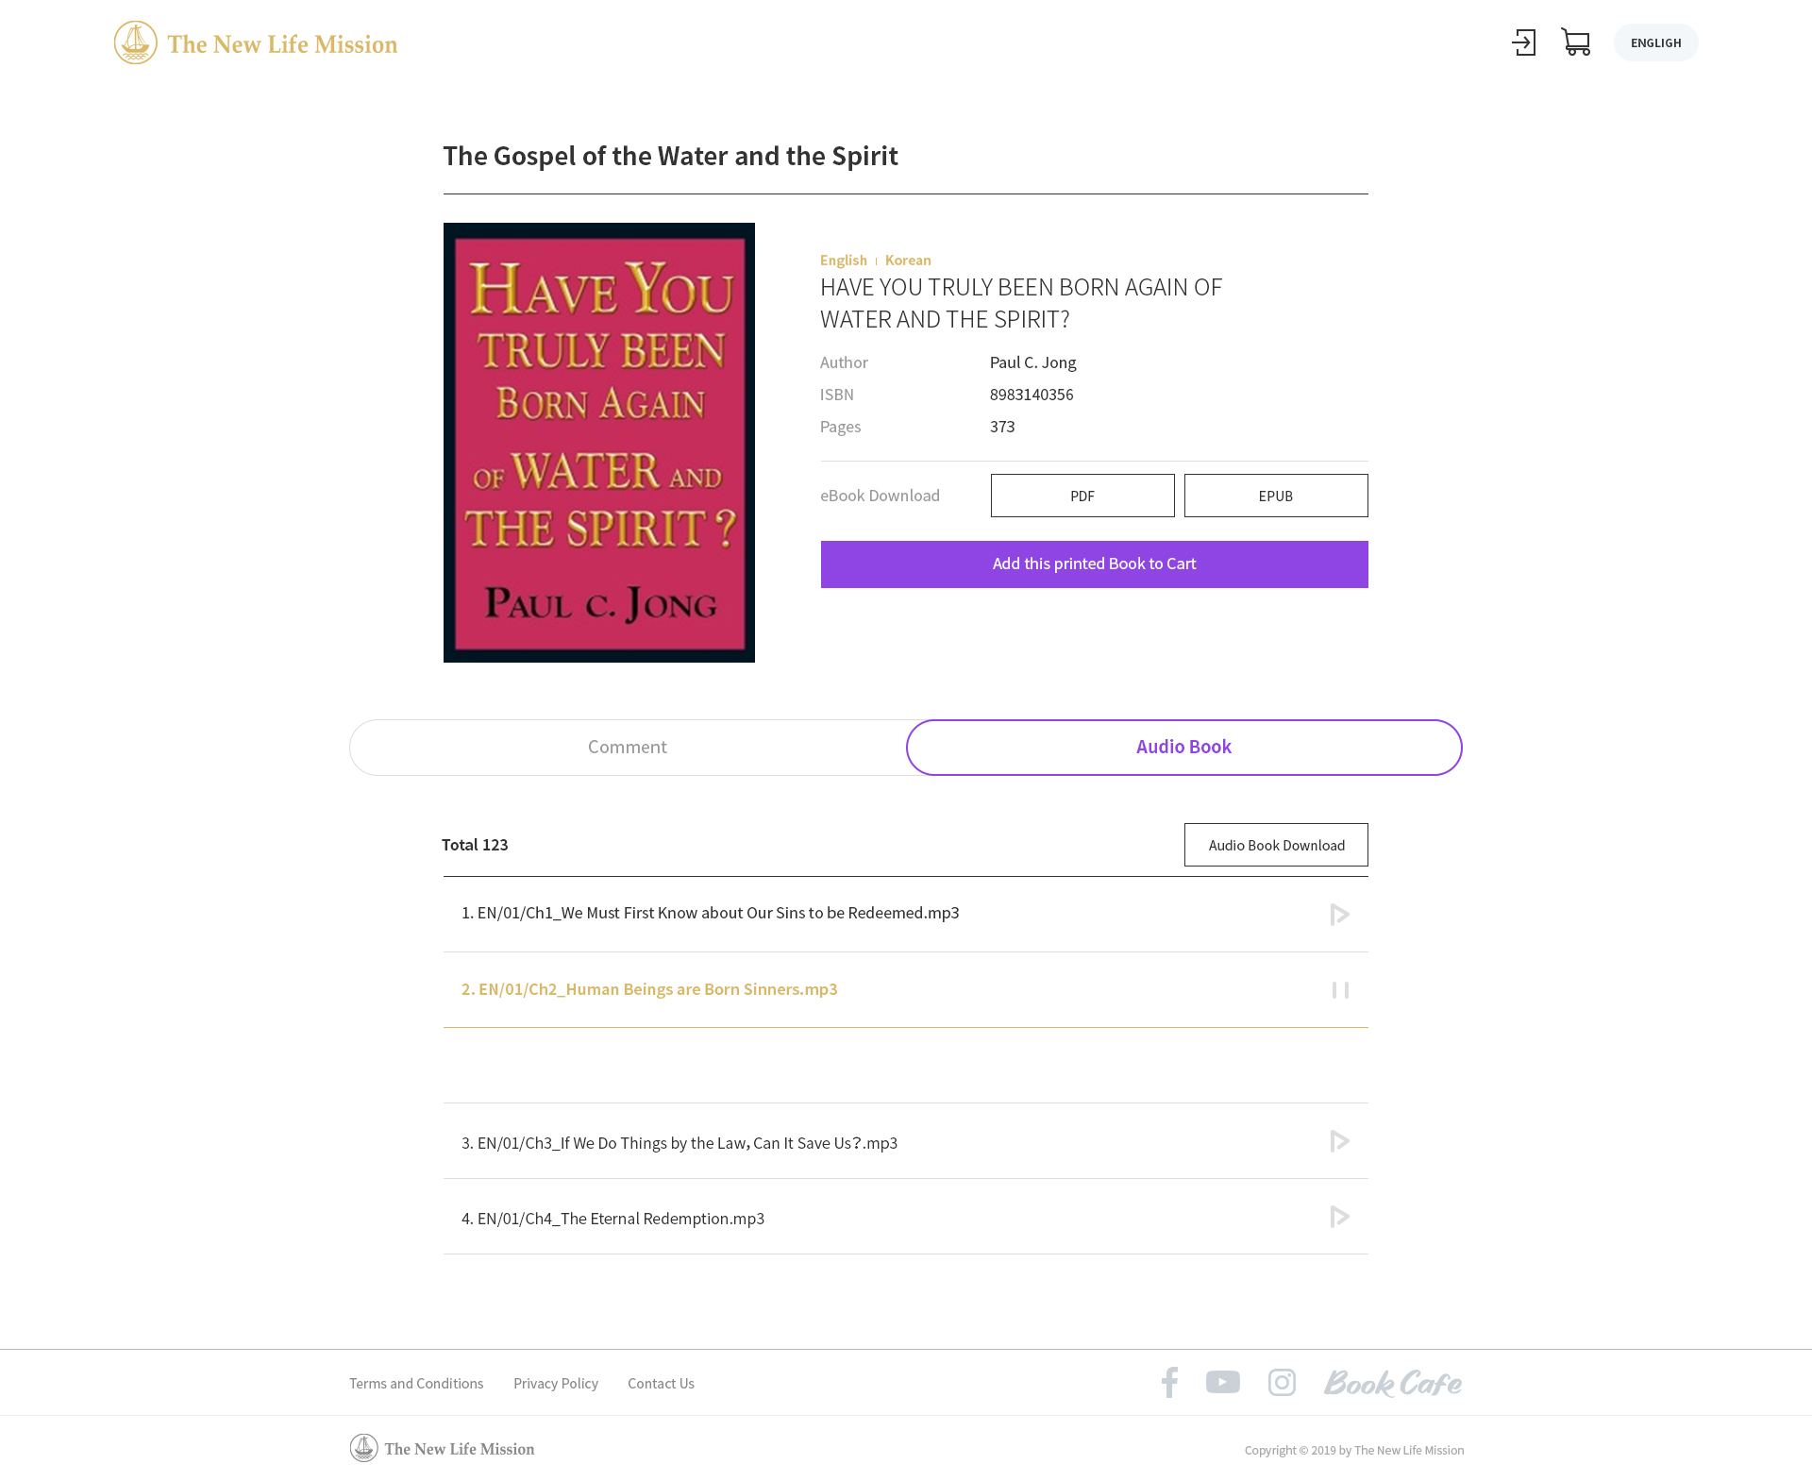The image size is (1812, 1481).
Task: Play chapter 3 audio track
Action: pos(1339,1141)
